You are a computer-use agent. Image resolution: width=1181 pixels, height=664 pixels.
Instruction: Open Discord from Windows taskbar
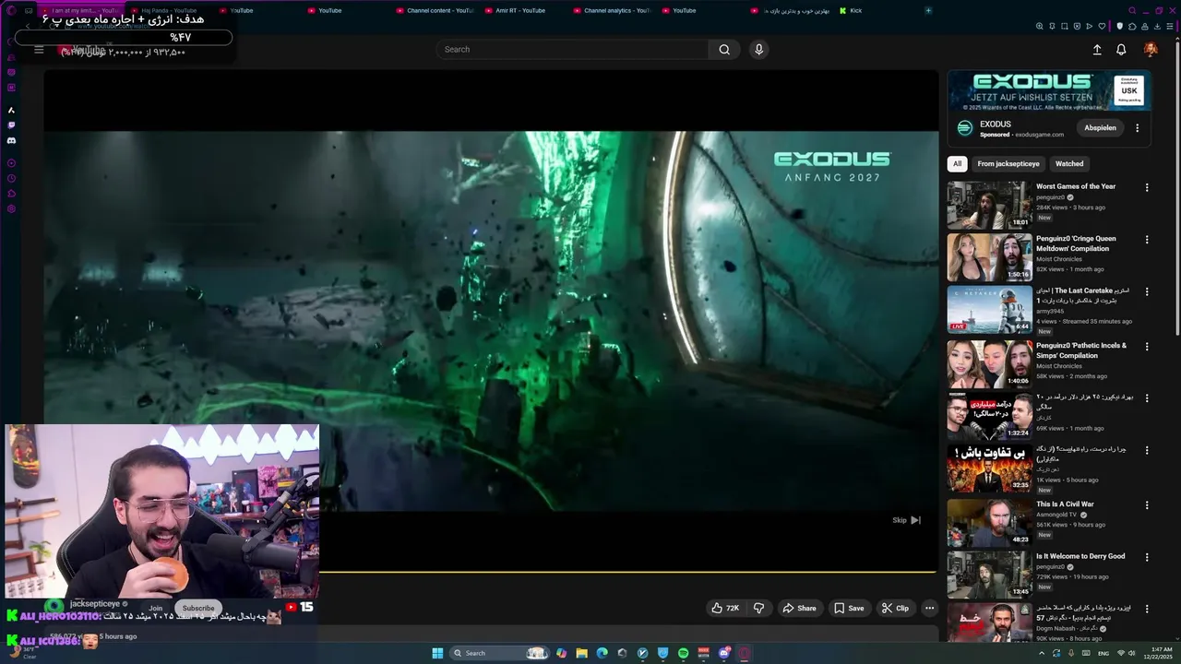click(723, 653)
